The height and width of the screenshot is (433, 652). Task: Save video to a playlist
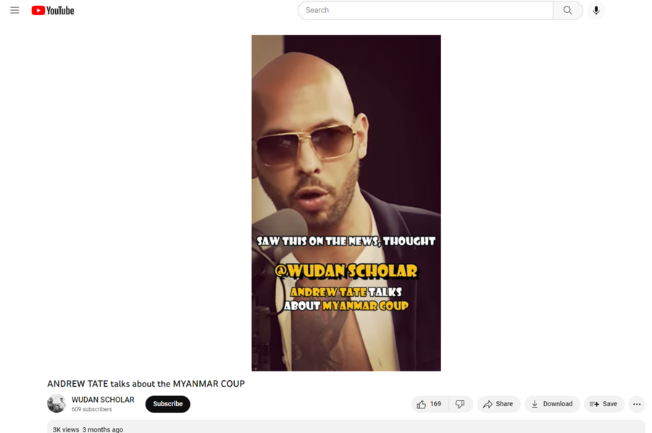coord(603,404)
